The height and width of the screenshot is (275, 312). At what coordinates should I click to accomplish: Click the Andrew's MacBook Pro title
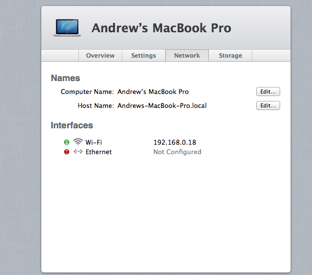(161, 28)
